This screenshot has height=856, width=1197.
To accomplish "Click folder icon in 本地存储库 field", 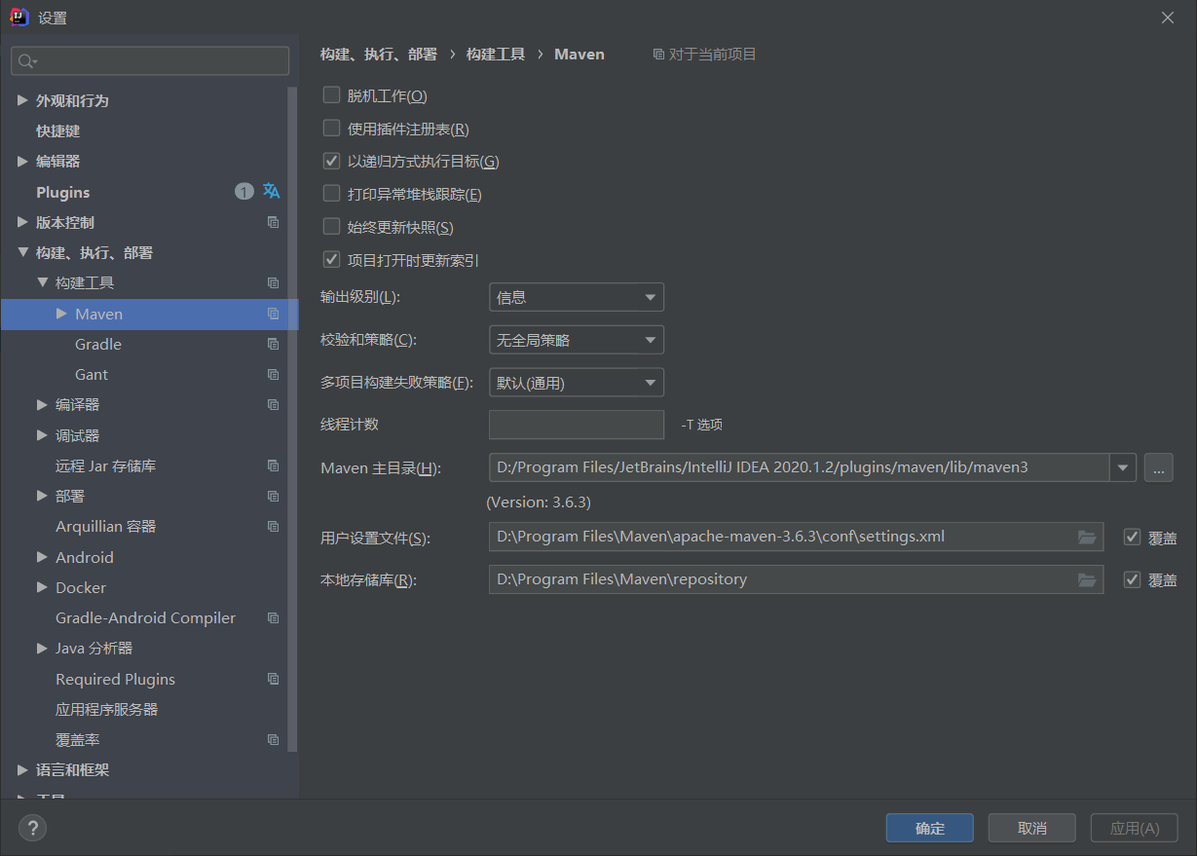I will 1087,579.
